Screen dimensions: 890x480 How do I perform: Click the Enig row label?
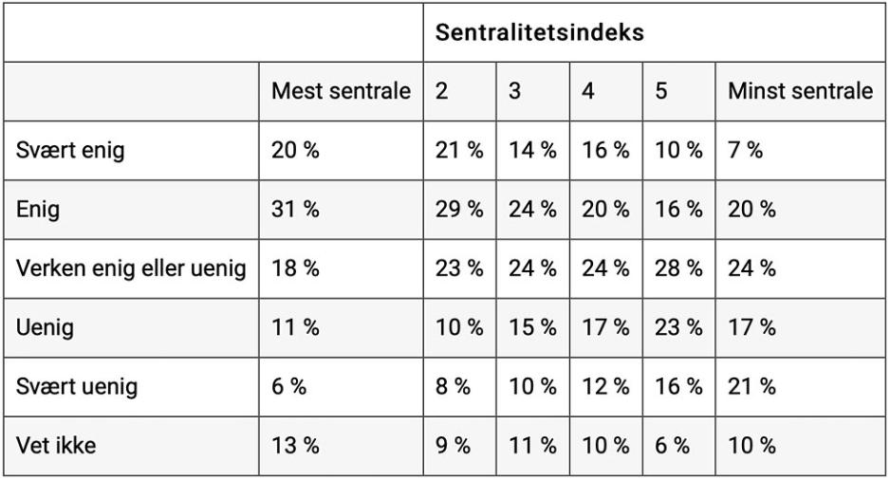point(39,210)
